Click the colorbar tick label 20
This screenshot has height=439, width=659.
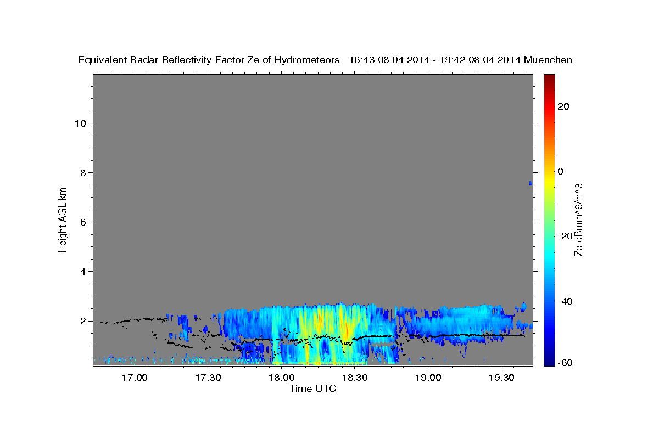pos(563,106)
